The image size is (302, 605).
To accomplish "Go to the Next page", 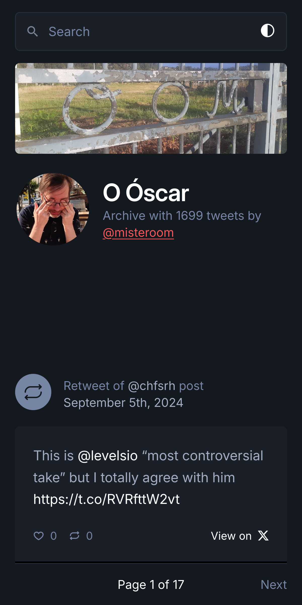I will click(x=274, y=585).
